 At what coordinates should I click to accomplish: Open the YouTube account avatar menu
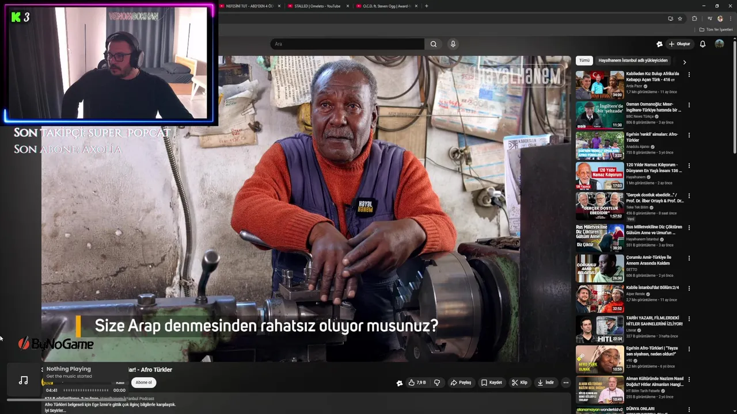[x=719, y=44]
